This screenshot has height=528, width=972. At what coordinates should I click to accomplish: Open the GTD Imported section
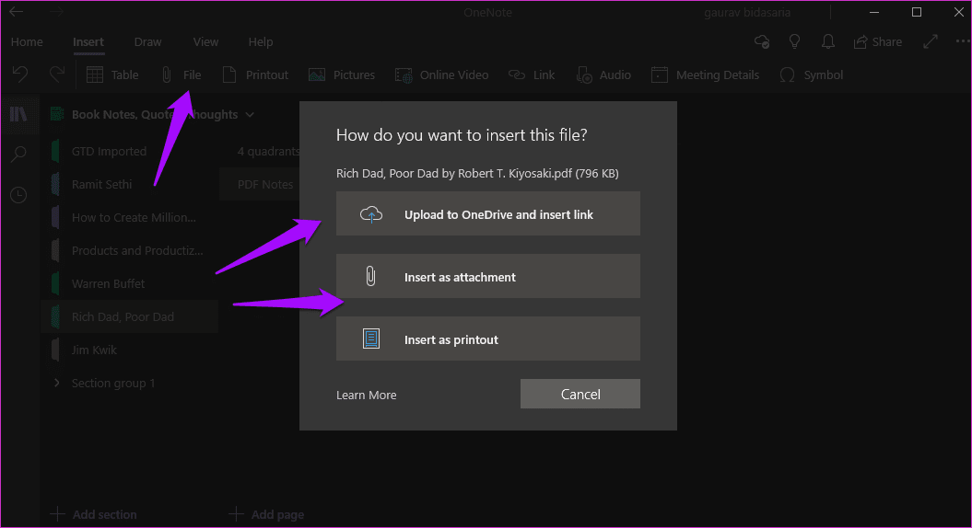click(130, 151)
